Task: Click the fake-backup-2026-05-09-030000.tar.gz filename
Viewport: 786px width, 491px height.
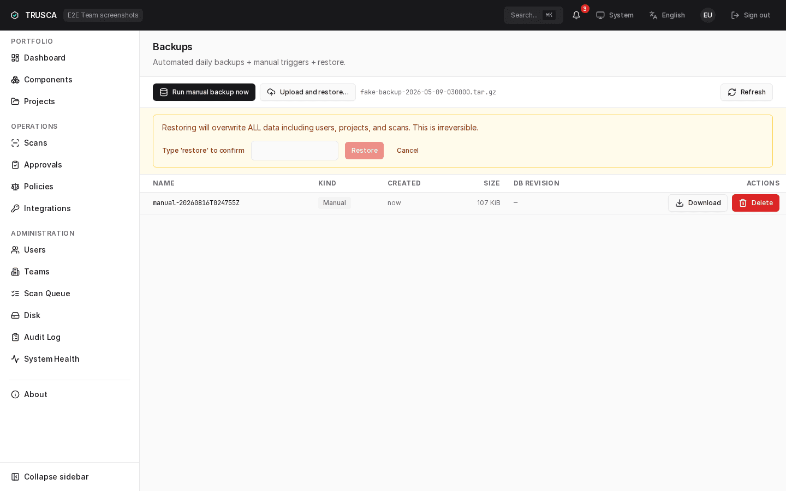Action: (x=428, y=92)
